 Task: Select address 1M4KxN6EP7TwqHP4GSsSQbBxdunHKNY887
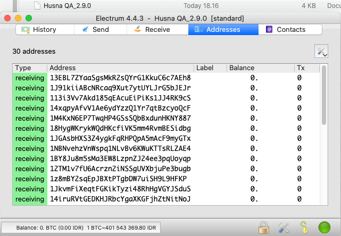click(x=120, y=118)
